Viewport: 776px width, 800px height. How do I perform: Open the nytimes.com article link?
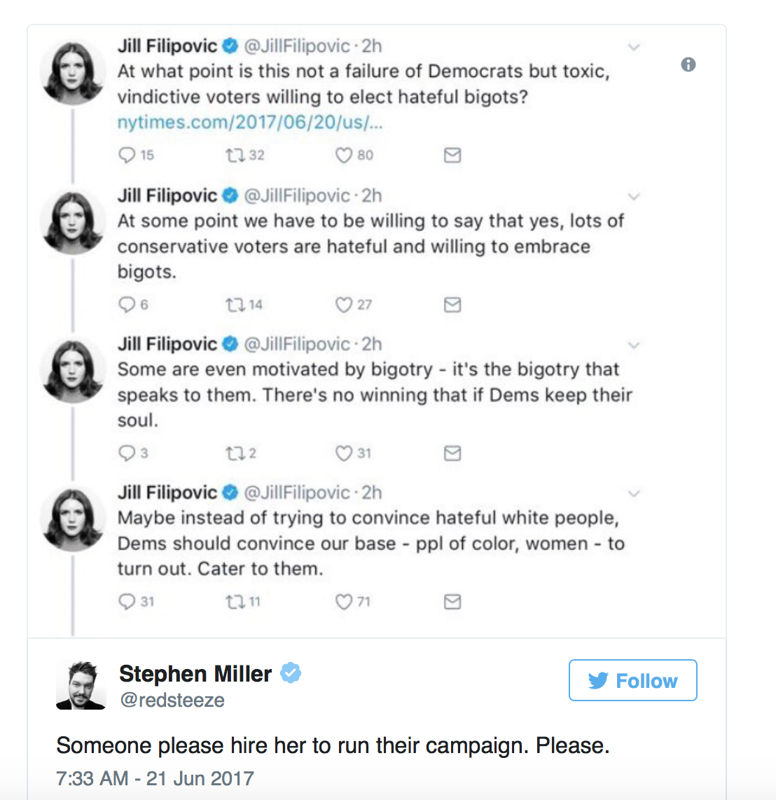[x=250, y=123]
